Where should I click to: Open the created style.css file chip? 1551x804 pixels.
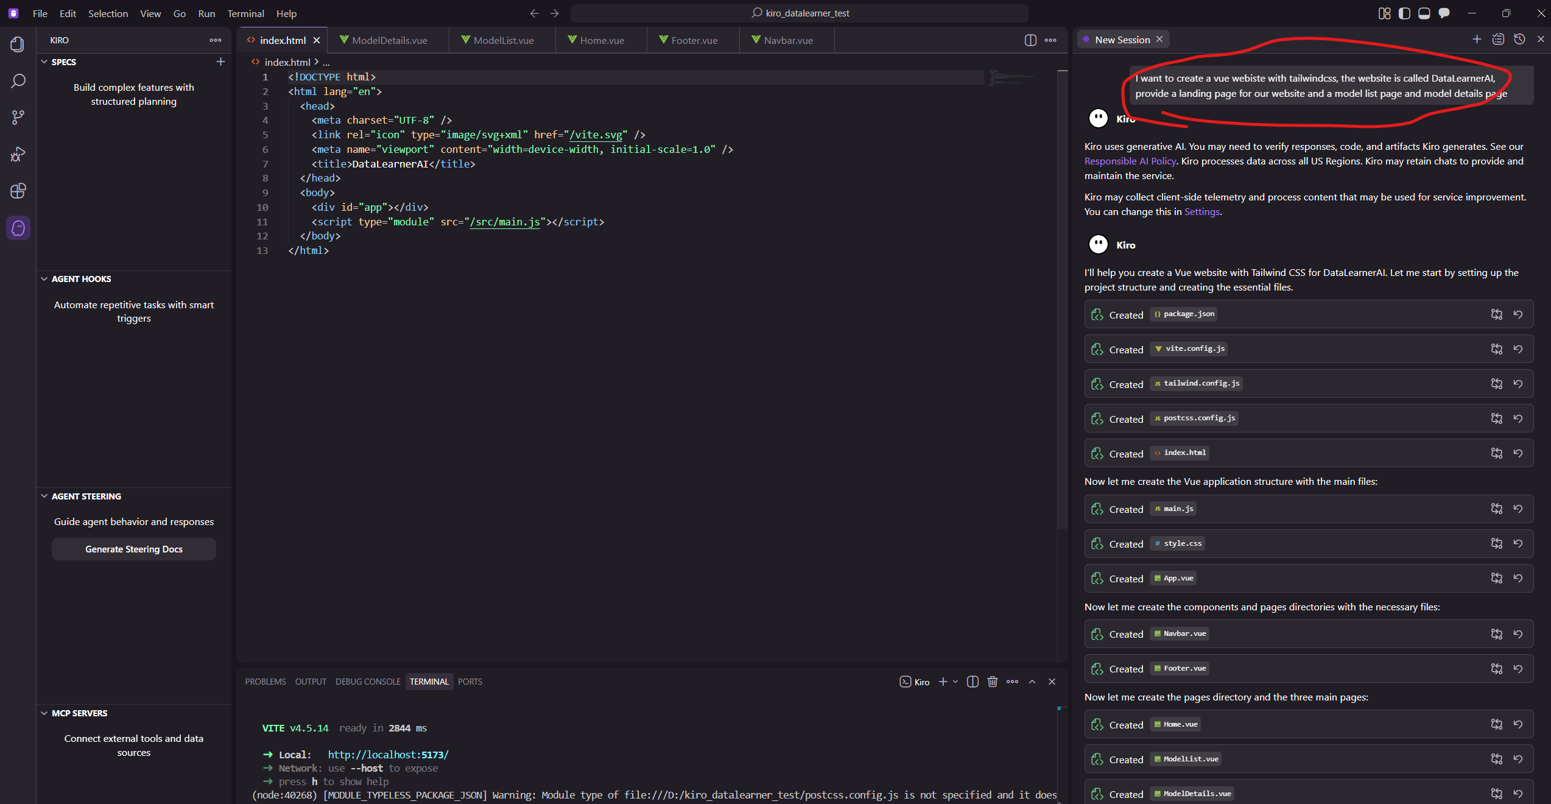pos(1177,543)
